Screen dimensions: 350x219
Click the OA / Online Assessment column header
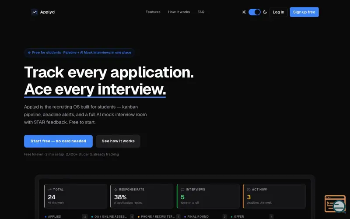coord(111,216)
